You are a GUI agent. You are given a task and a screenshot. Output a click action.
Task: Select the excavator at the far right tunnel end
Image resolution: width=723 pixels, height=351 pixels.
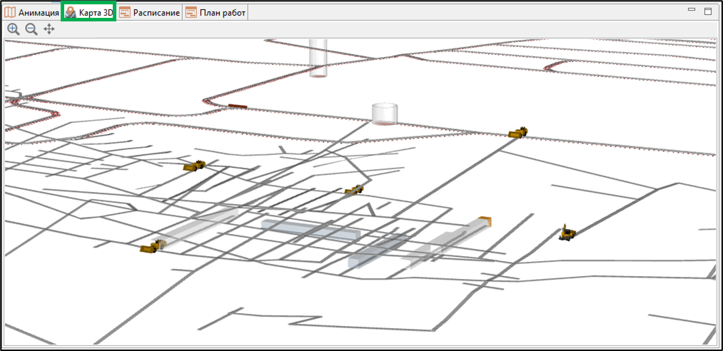pos(567,232)
